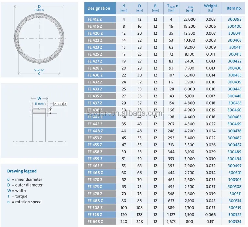Viewport: 248px width, 227px height.
Task: Click the Drawing legend heading
Action: click(x=22, y=171)
